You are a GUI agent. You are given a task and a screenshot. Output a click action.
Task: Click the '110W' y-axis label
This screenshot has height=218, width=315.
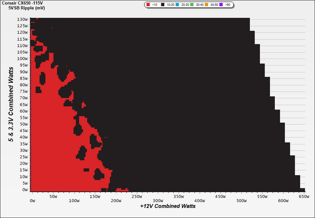[22, 46]
